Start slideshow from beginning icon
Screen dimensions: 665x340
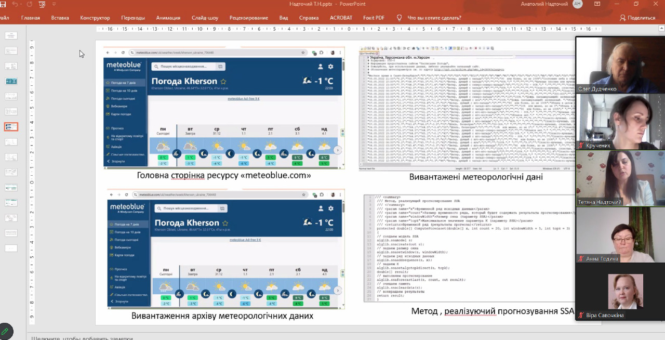[x=42, y=4]
